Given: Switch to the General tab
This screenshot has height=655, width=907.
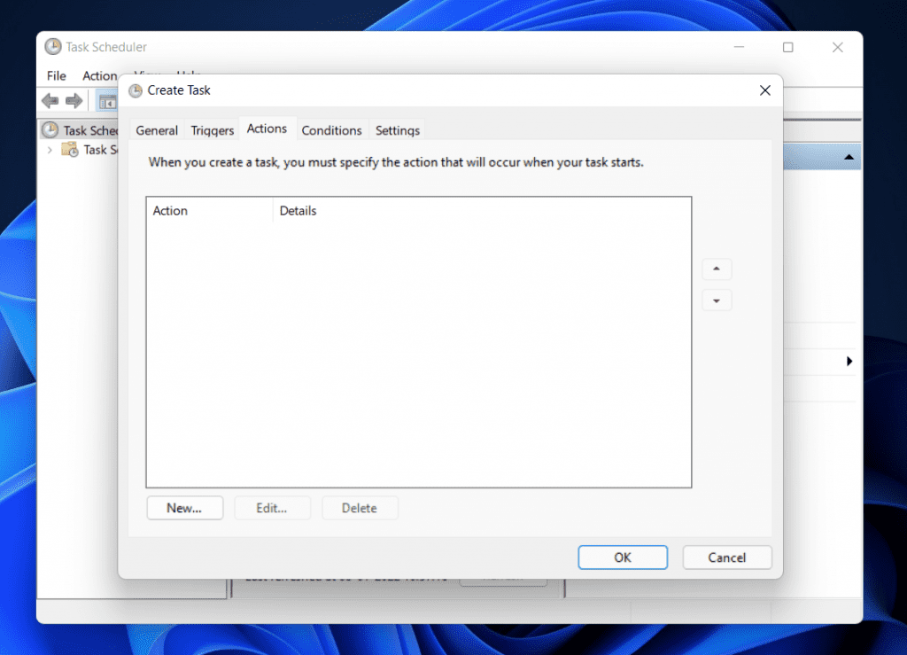Looking at the screenshot, I should (x=157, y=129).
